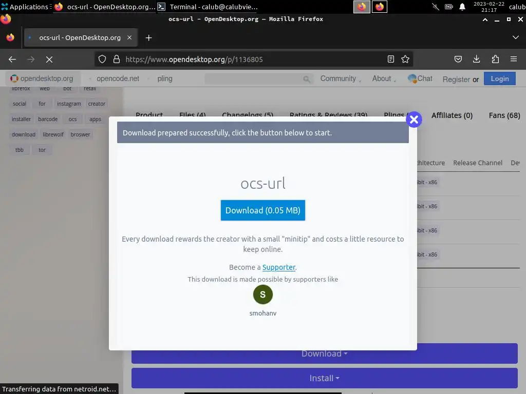Select the download tag
The width and height of the screenshot is (526, 394).
click(x=24, y=135)
